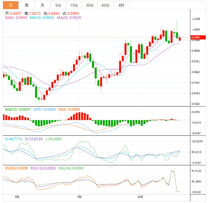
Task: Click the RSI(24) indicator label
Action: tap(70, 168)
